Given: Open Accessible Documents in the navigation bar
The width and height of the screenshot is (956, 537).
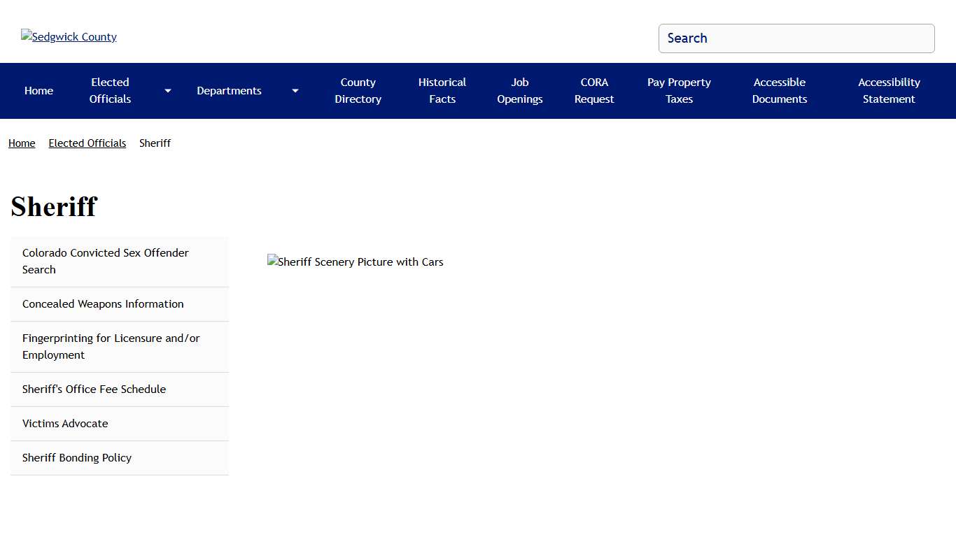Looking at the screenshot, I should point(779,91).
